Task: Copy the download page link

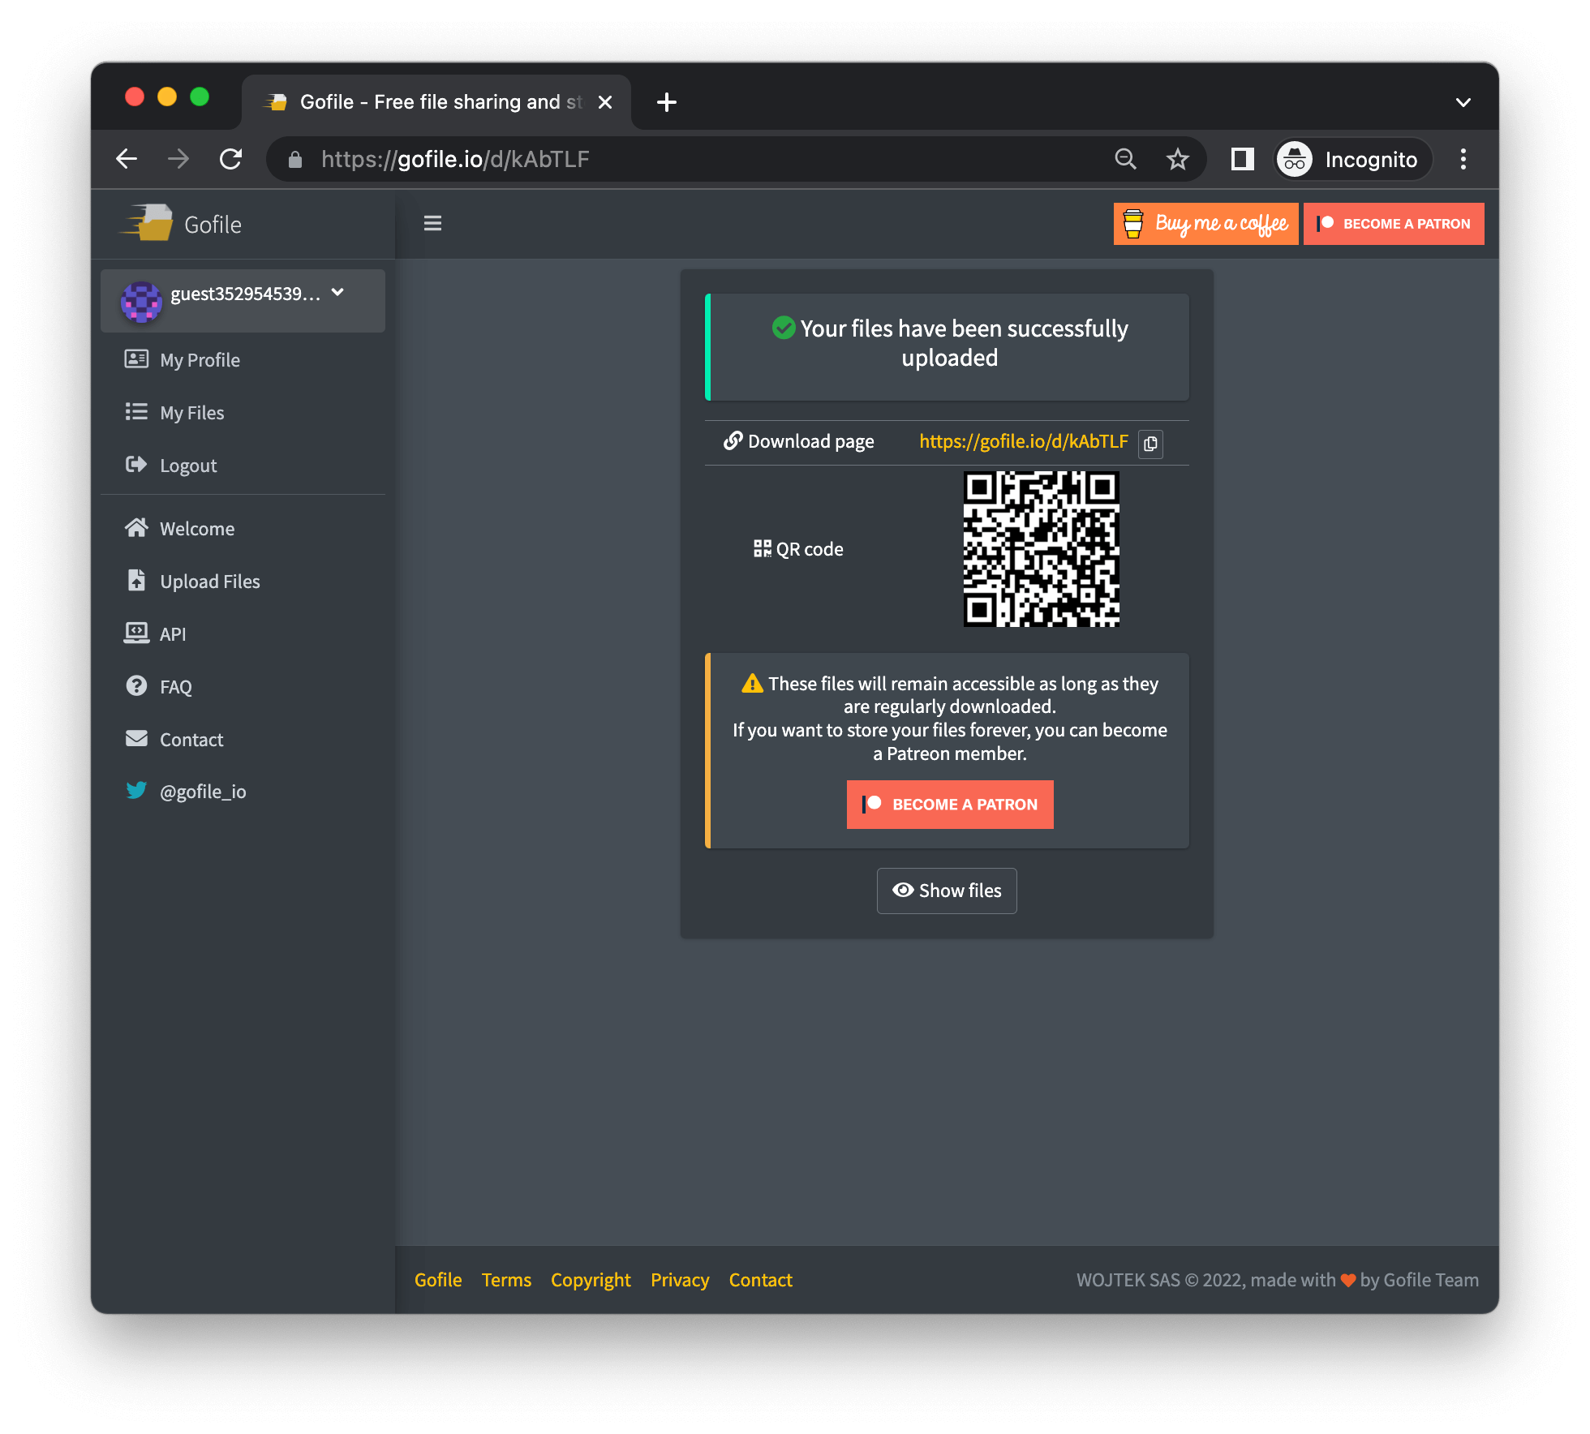Action: click(x=1150, y=444)
